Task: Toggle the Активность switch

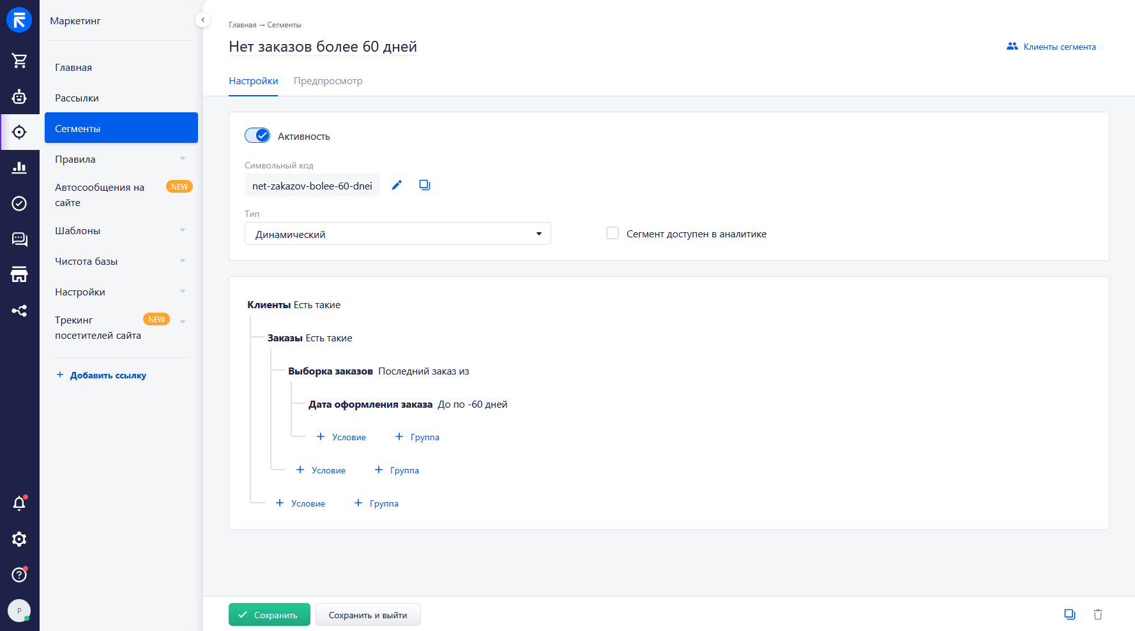Action: (257, 135)
